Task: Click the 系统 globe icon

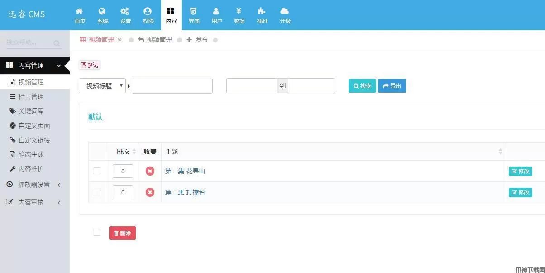Action: pos(102,11)
